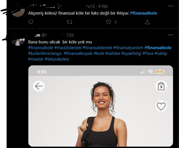Open the shopping bag with 3 items
Screen dimensions: 179x148
tap(161, 86)
